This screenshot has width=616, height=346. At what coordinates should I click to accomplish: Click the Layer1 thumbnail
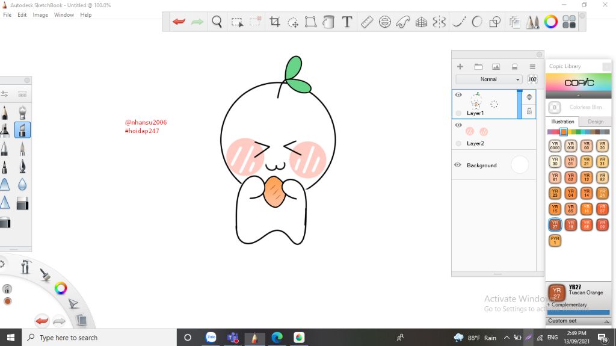click(x=476, y=100)
